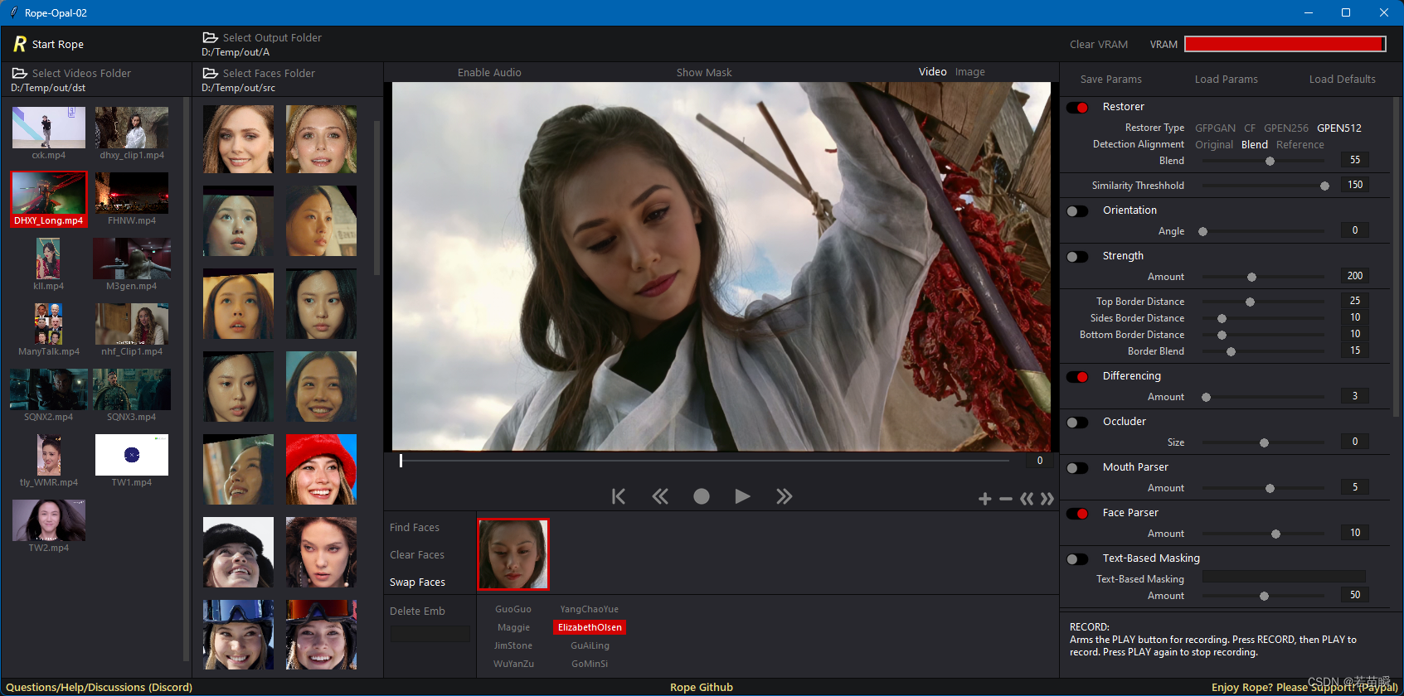Screen dimensions: 1404x696
Task: Open the Select Faces Folder icon
Action: pyautogui.click(x=211, y=73)
